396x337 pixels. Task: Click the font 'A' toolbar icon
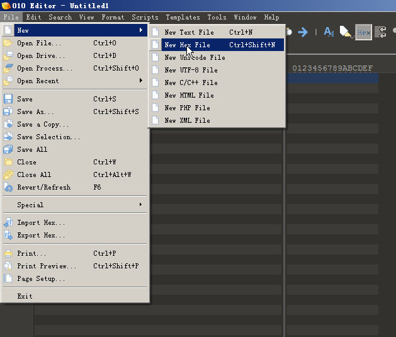click(329, 32)
